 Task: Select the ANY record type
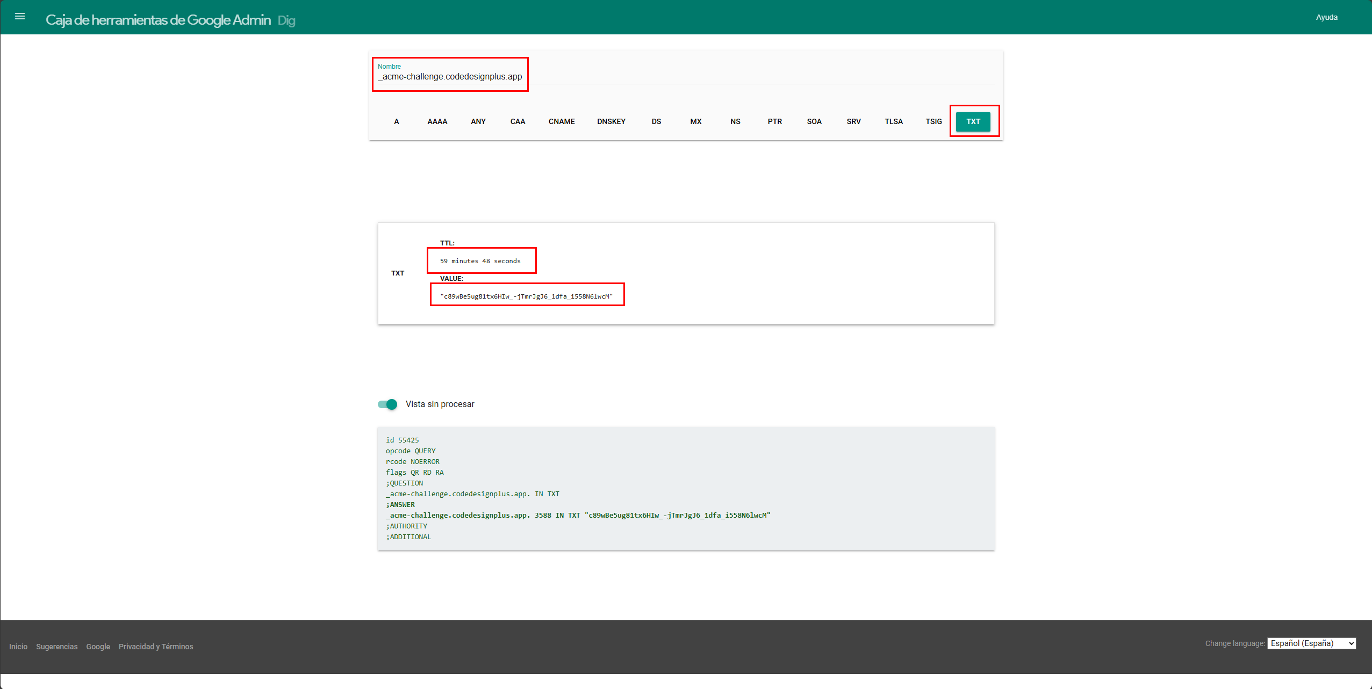coord(478,121)
